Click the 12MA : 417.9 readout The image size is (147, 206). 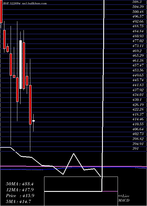click(20, 190)
